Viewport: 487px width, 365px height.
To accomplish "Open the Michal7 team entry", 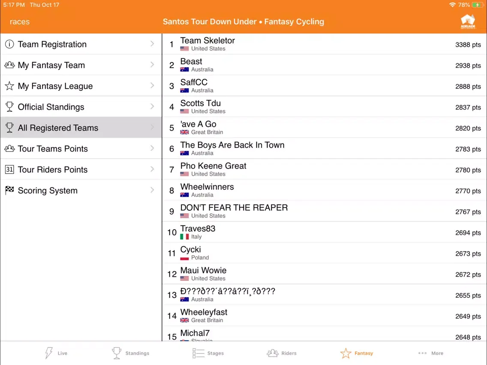I will tap(324, 334).
